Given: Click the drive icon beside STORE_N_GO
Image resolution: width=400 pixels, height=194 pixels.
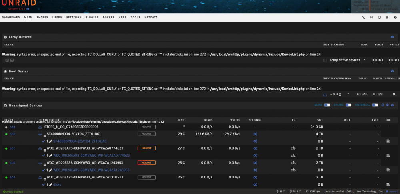Looking at the screenshot, I should tap(40, 127).
